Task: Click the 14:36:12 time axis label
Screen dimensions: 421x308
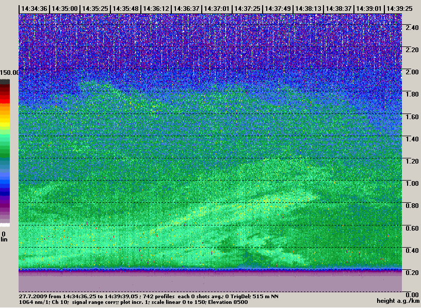Action: pyautogui.click(x=156, y=9)
